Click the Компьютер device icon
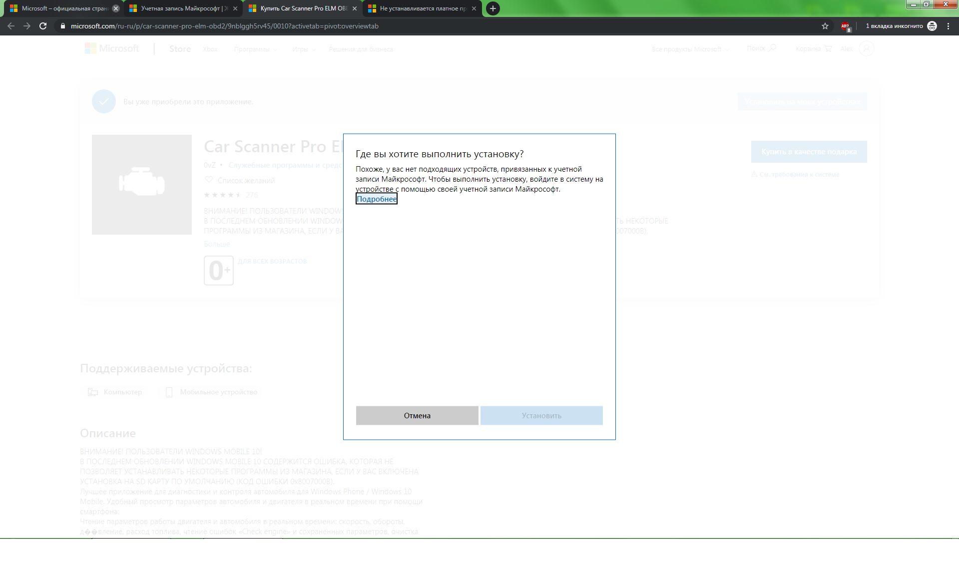 pos(93,392)
